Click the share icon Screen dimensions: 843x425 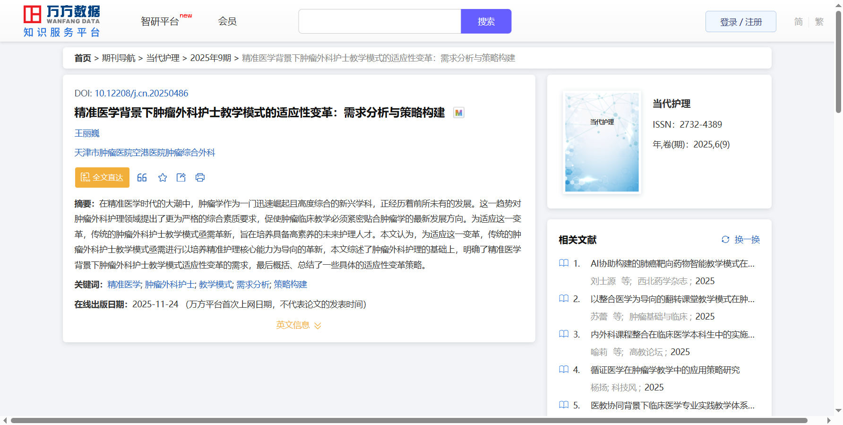pos(181,177)
